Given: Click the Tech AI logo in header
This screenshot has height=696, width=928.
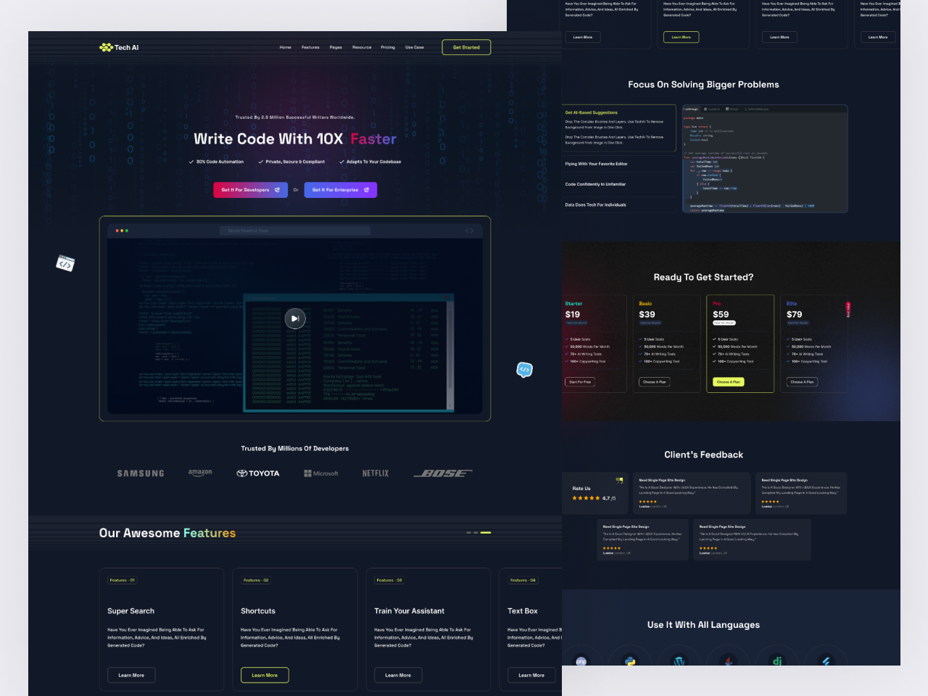Looking at the screenshot, I should pos(119,47).
